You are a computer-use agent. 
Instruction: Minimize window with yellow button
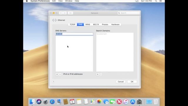53,13
